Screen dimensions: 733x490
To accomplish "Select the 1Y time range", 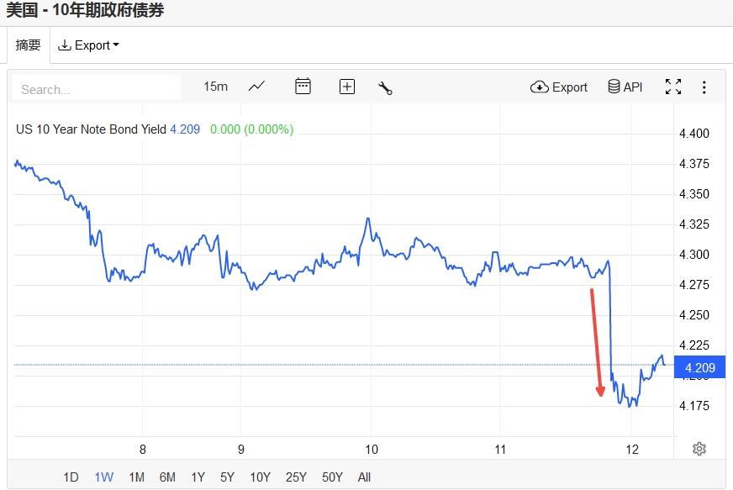I will coord(198,477).
